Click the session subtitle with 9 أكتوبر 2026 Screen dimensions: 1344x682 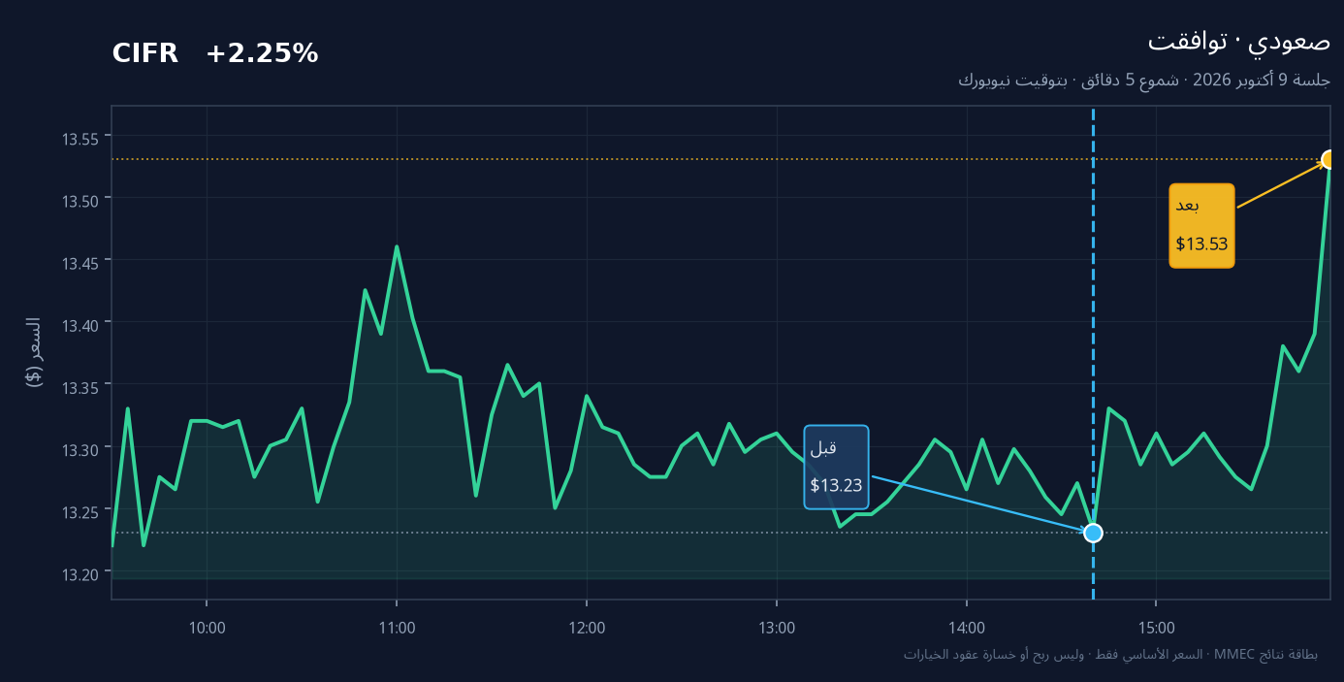(x=1144, y=80)
